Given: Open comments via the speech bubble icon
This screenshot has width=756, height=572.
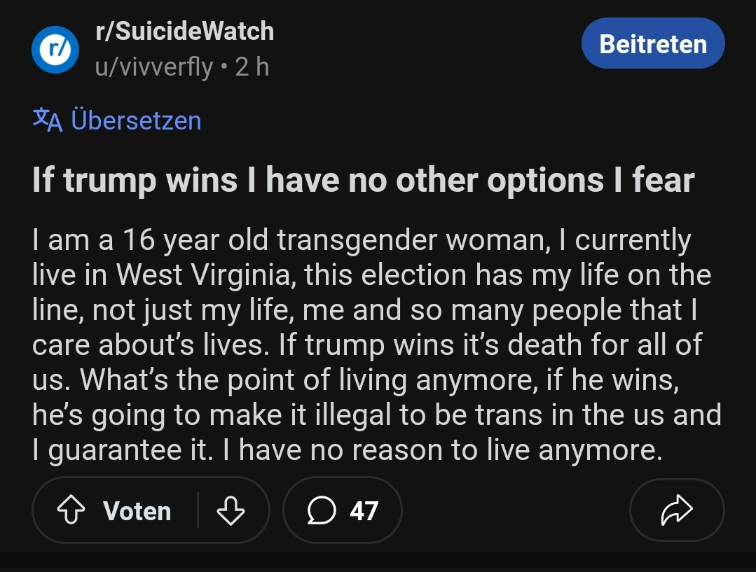Looking at the screenshot, I should click(321, 511).
